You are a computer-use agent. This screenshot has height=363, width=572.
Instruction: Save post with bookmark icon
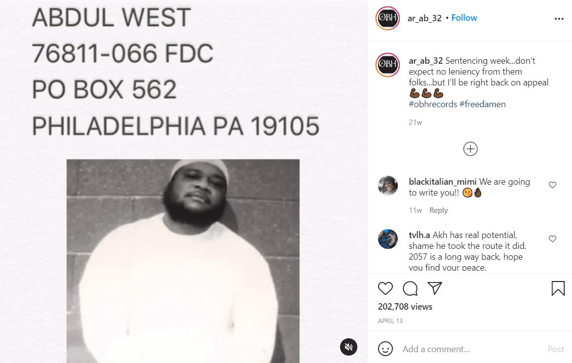click(558, 288)
